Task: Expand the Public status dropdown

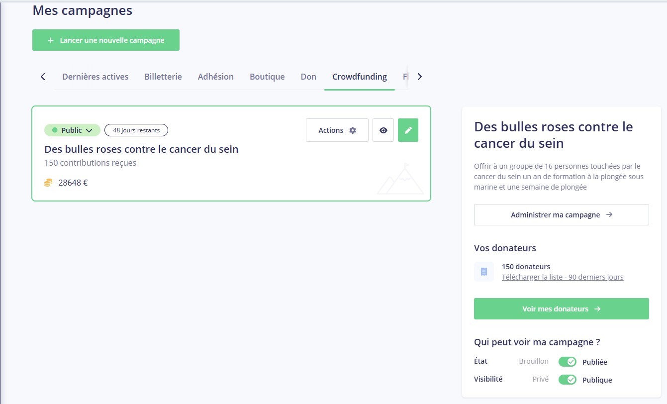Action: coord(73,130)
